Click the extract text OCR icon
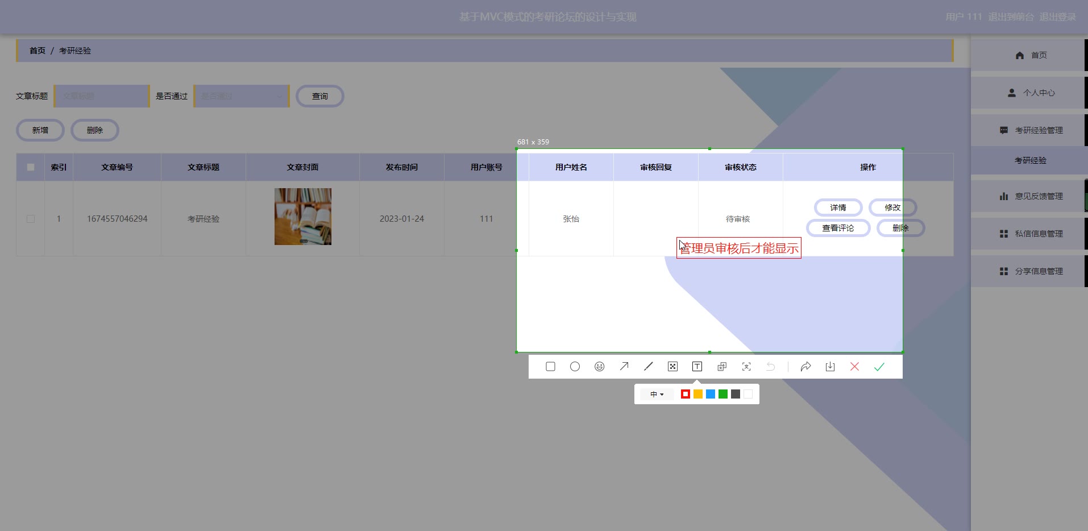1088x531 pixels. click(746, 367)
